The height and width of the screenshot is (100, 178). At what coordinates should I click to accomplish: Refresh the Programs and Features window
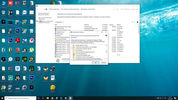117,9
